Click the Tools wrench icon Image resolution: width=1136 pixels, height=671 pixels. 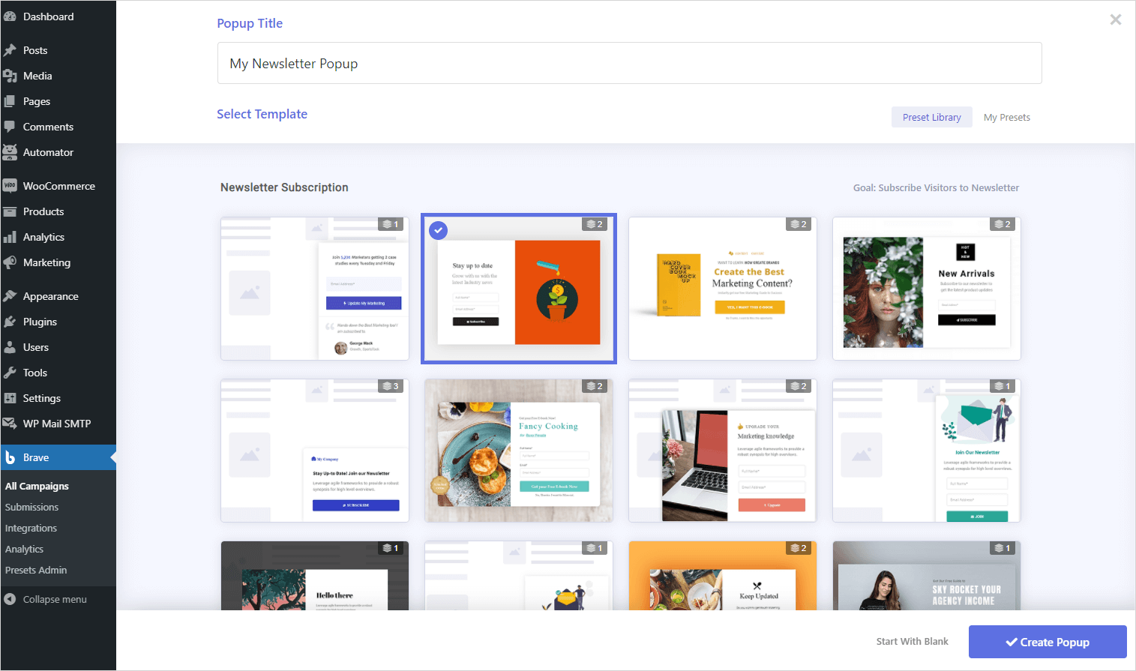(x=10, y=373)
